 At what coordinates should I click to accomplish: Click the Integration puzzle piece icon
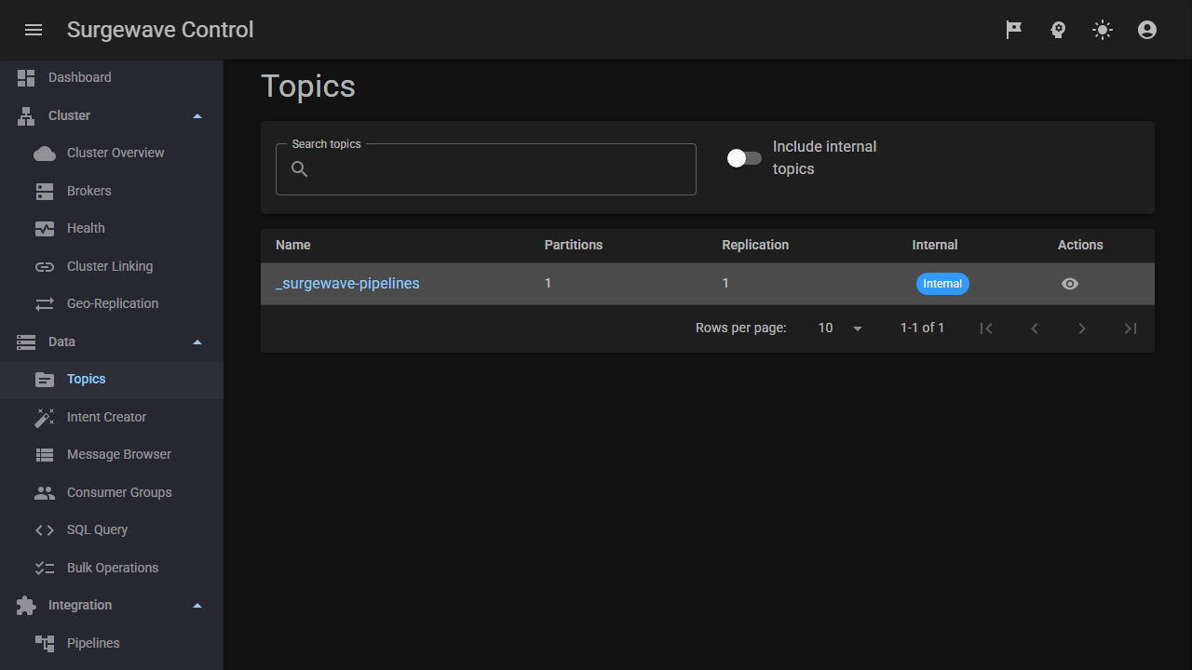(x=26, y=606)
